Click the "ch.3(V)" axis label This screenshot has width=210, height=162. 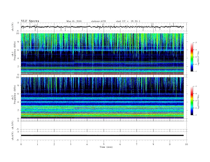point(12,125)
